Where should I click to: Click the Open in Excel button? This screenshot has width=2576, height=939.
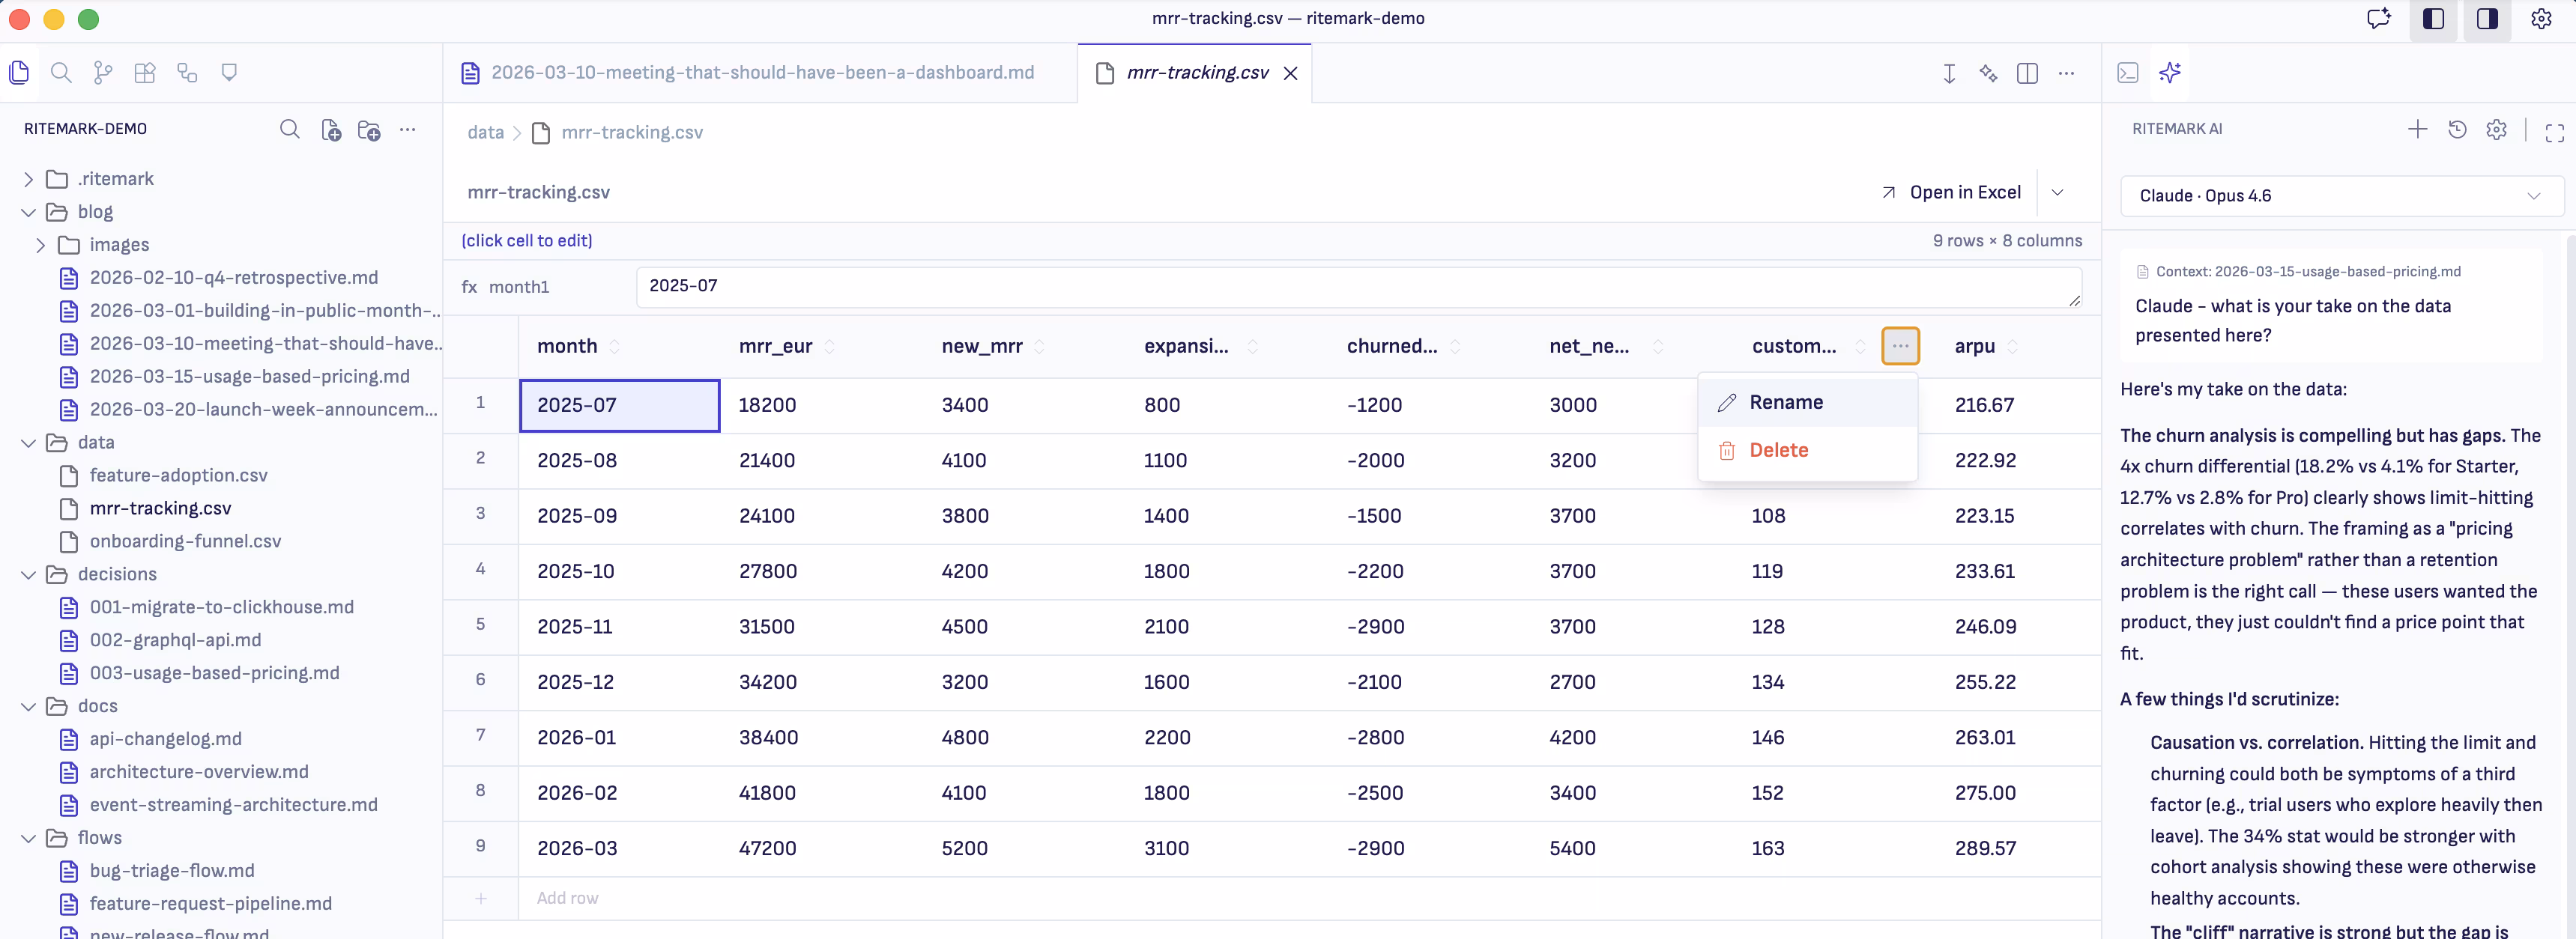point(1951,192)
